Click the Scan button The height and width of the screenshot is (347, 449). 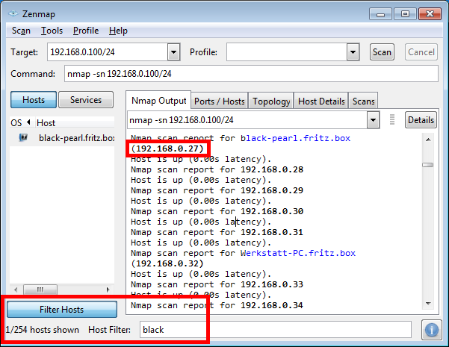coord(382,52)
